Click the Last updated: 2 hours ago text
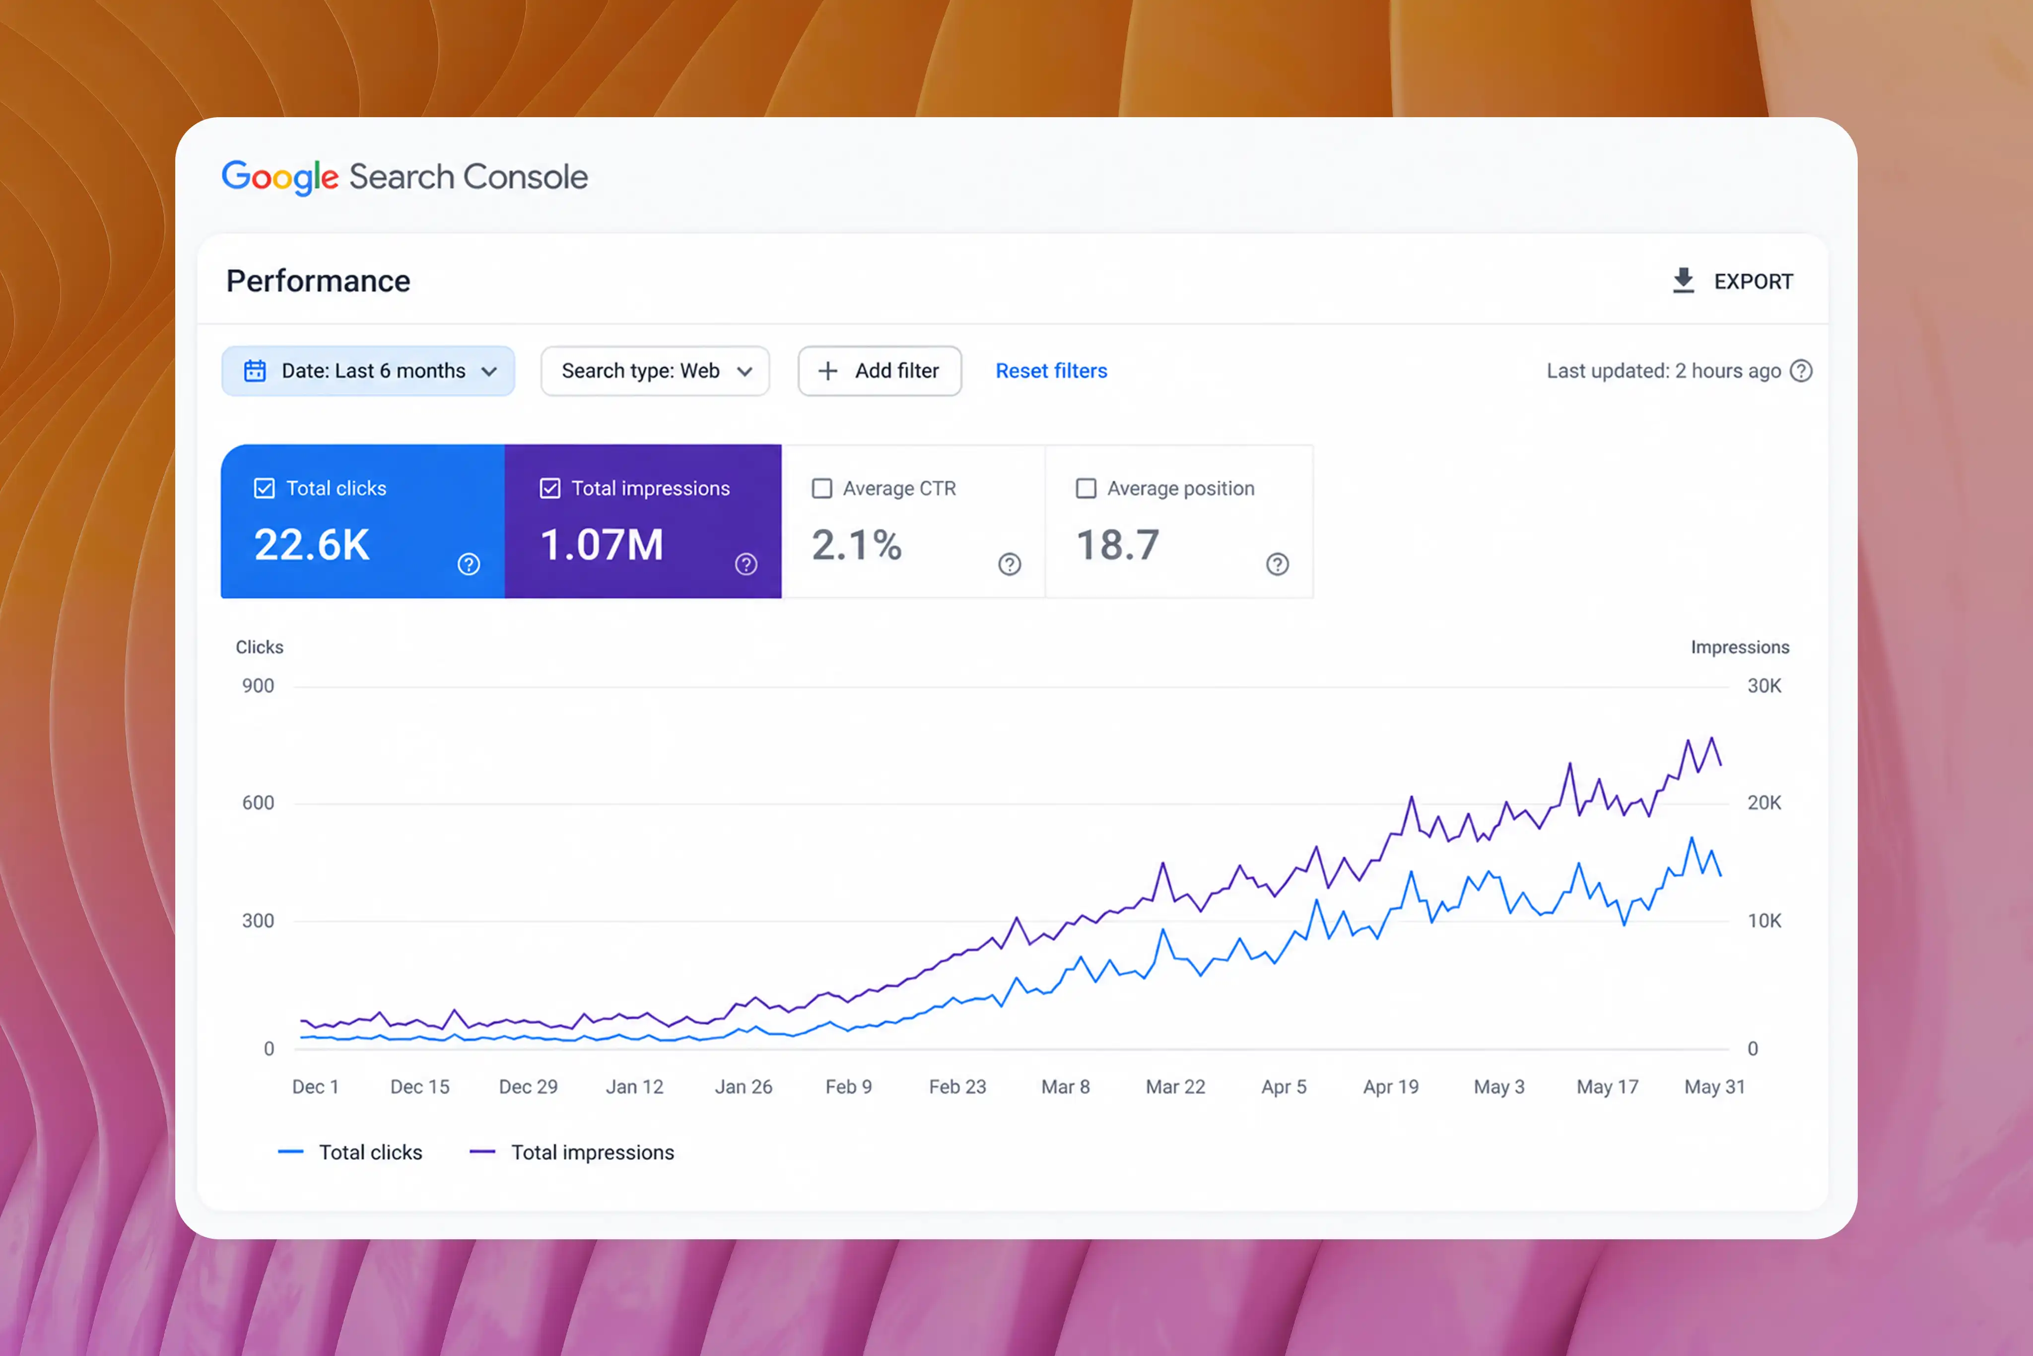This screenshot has width=2033, height=1356. (x=1663, y=371)
